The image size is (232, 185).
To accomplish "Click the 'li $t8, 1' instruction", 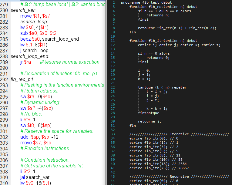I will (x=28, y=120).
